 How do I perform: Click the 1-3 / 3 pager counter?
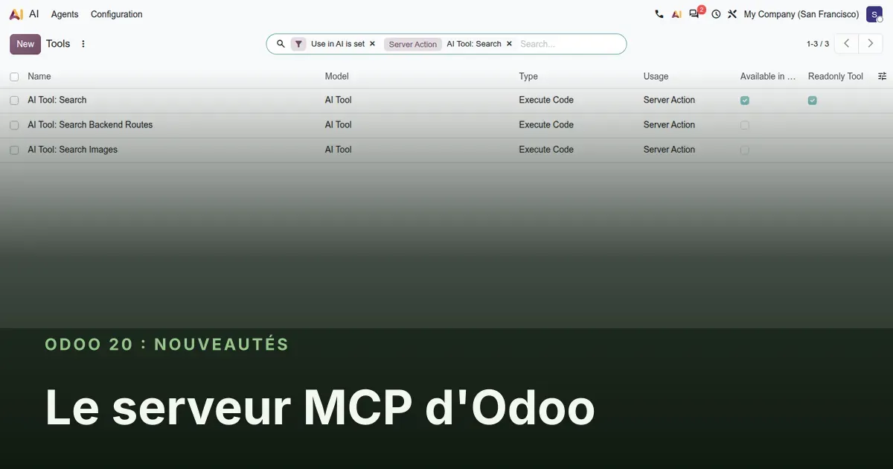tap(818, 44)
